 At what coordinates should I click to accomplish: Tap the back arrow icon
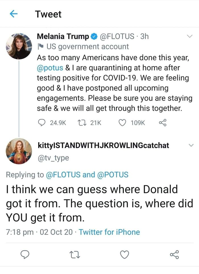click(x=14, y=14)
